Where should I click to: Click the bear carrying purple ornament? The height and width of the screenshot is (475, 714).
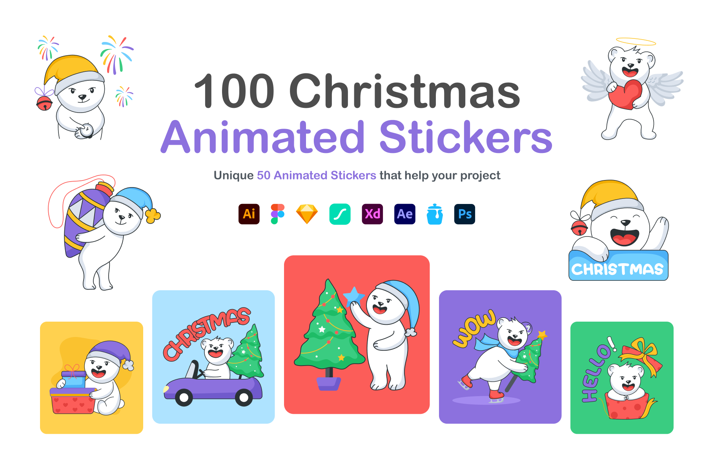104,233
